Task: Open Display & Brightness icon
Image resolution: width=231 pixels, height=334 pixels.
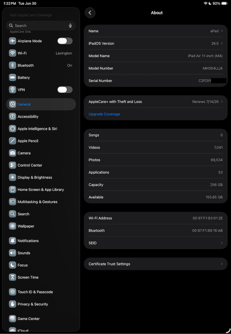Action: (x=12, y=177)
